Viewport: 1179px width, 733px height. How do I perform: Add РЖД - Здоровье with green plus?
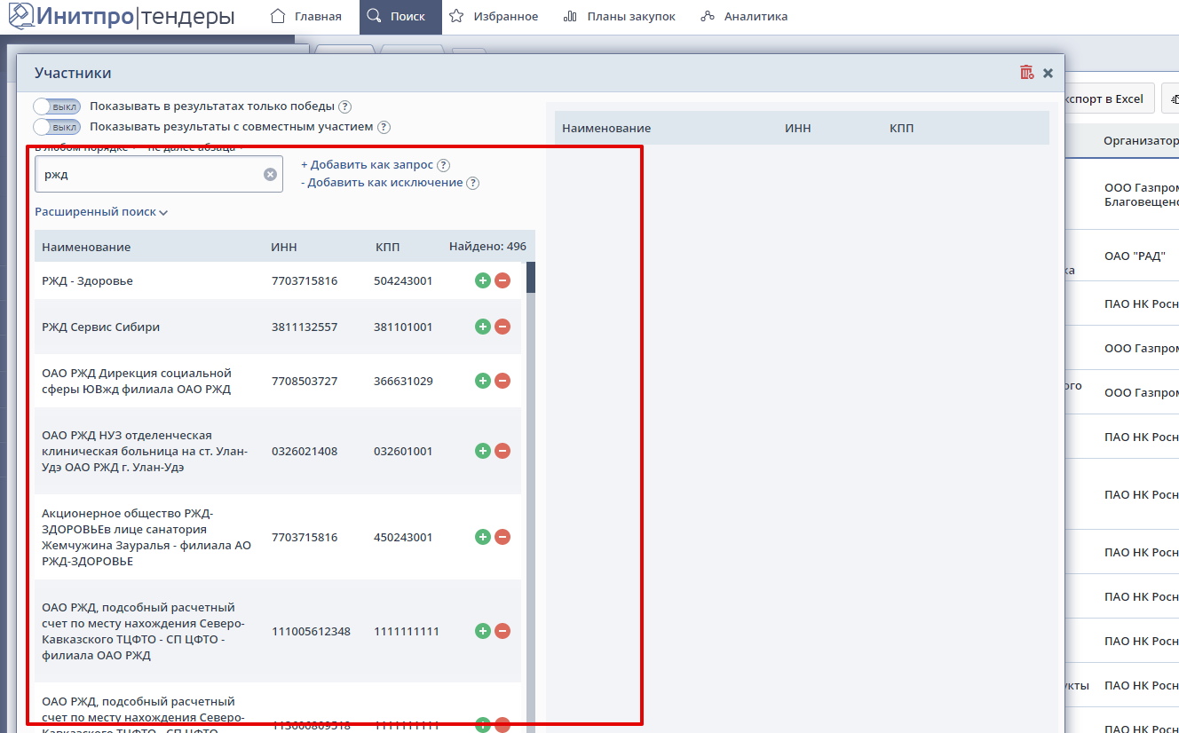(x=483, y=280)
